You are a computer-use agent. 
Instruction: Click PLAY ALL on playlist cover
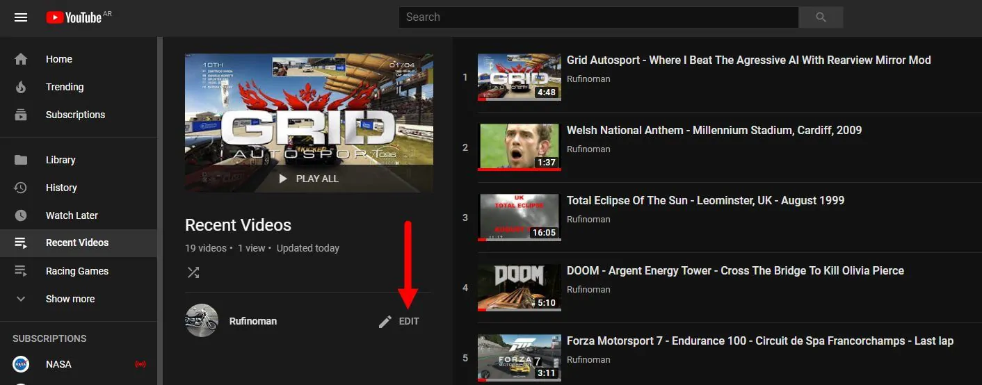[x=309, y=179]
